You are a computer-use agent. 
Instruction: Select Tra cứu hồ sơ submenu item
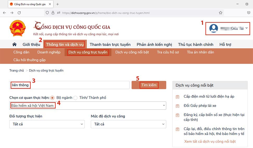click(168, 52)
